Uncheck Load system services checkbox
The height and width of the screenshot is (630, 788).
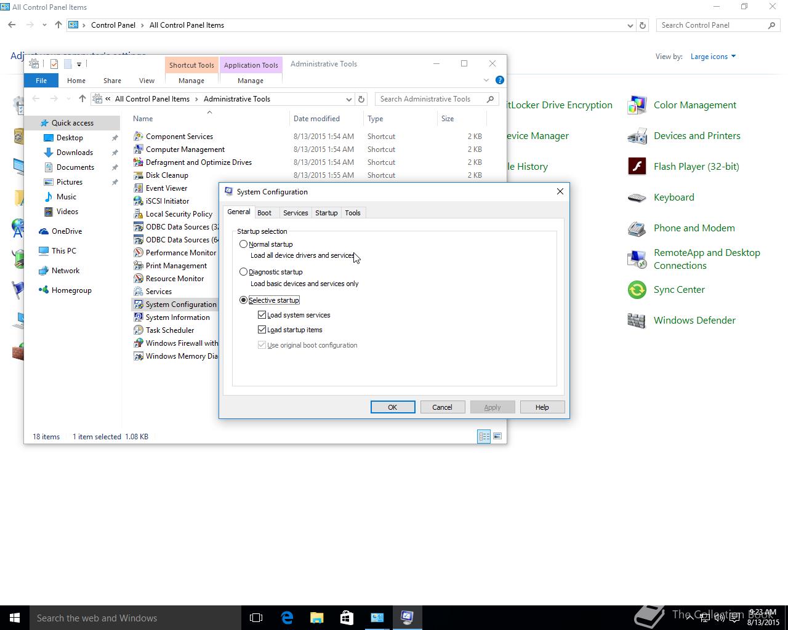pyautogui.click(x=262, y=315)
